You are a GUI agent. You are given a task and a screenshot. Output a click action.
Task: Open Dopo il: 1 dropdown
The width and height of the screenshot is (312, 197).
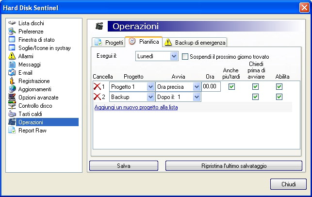(178, 97)
